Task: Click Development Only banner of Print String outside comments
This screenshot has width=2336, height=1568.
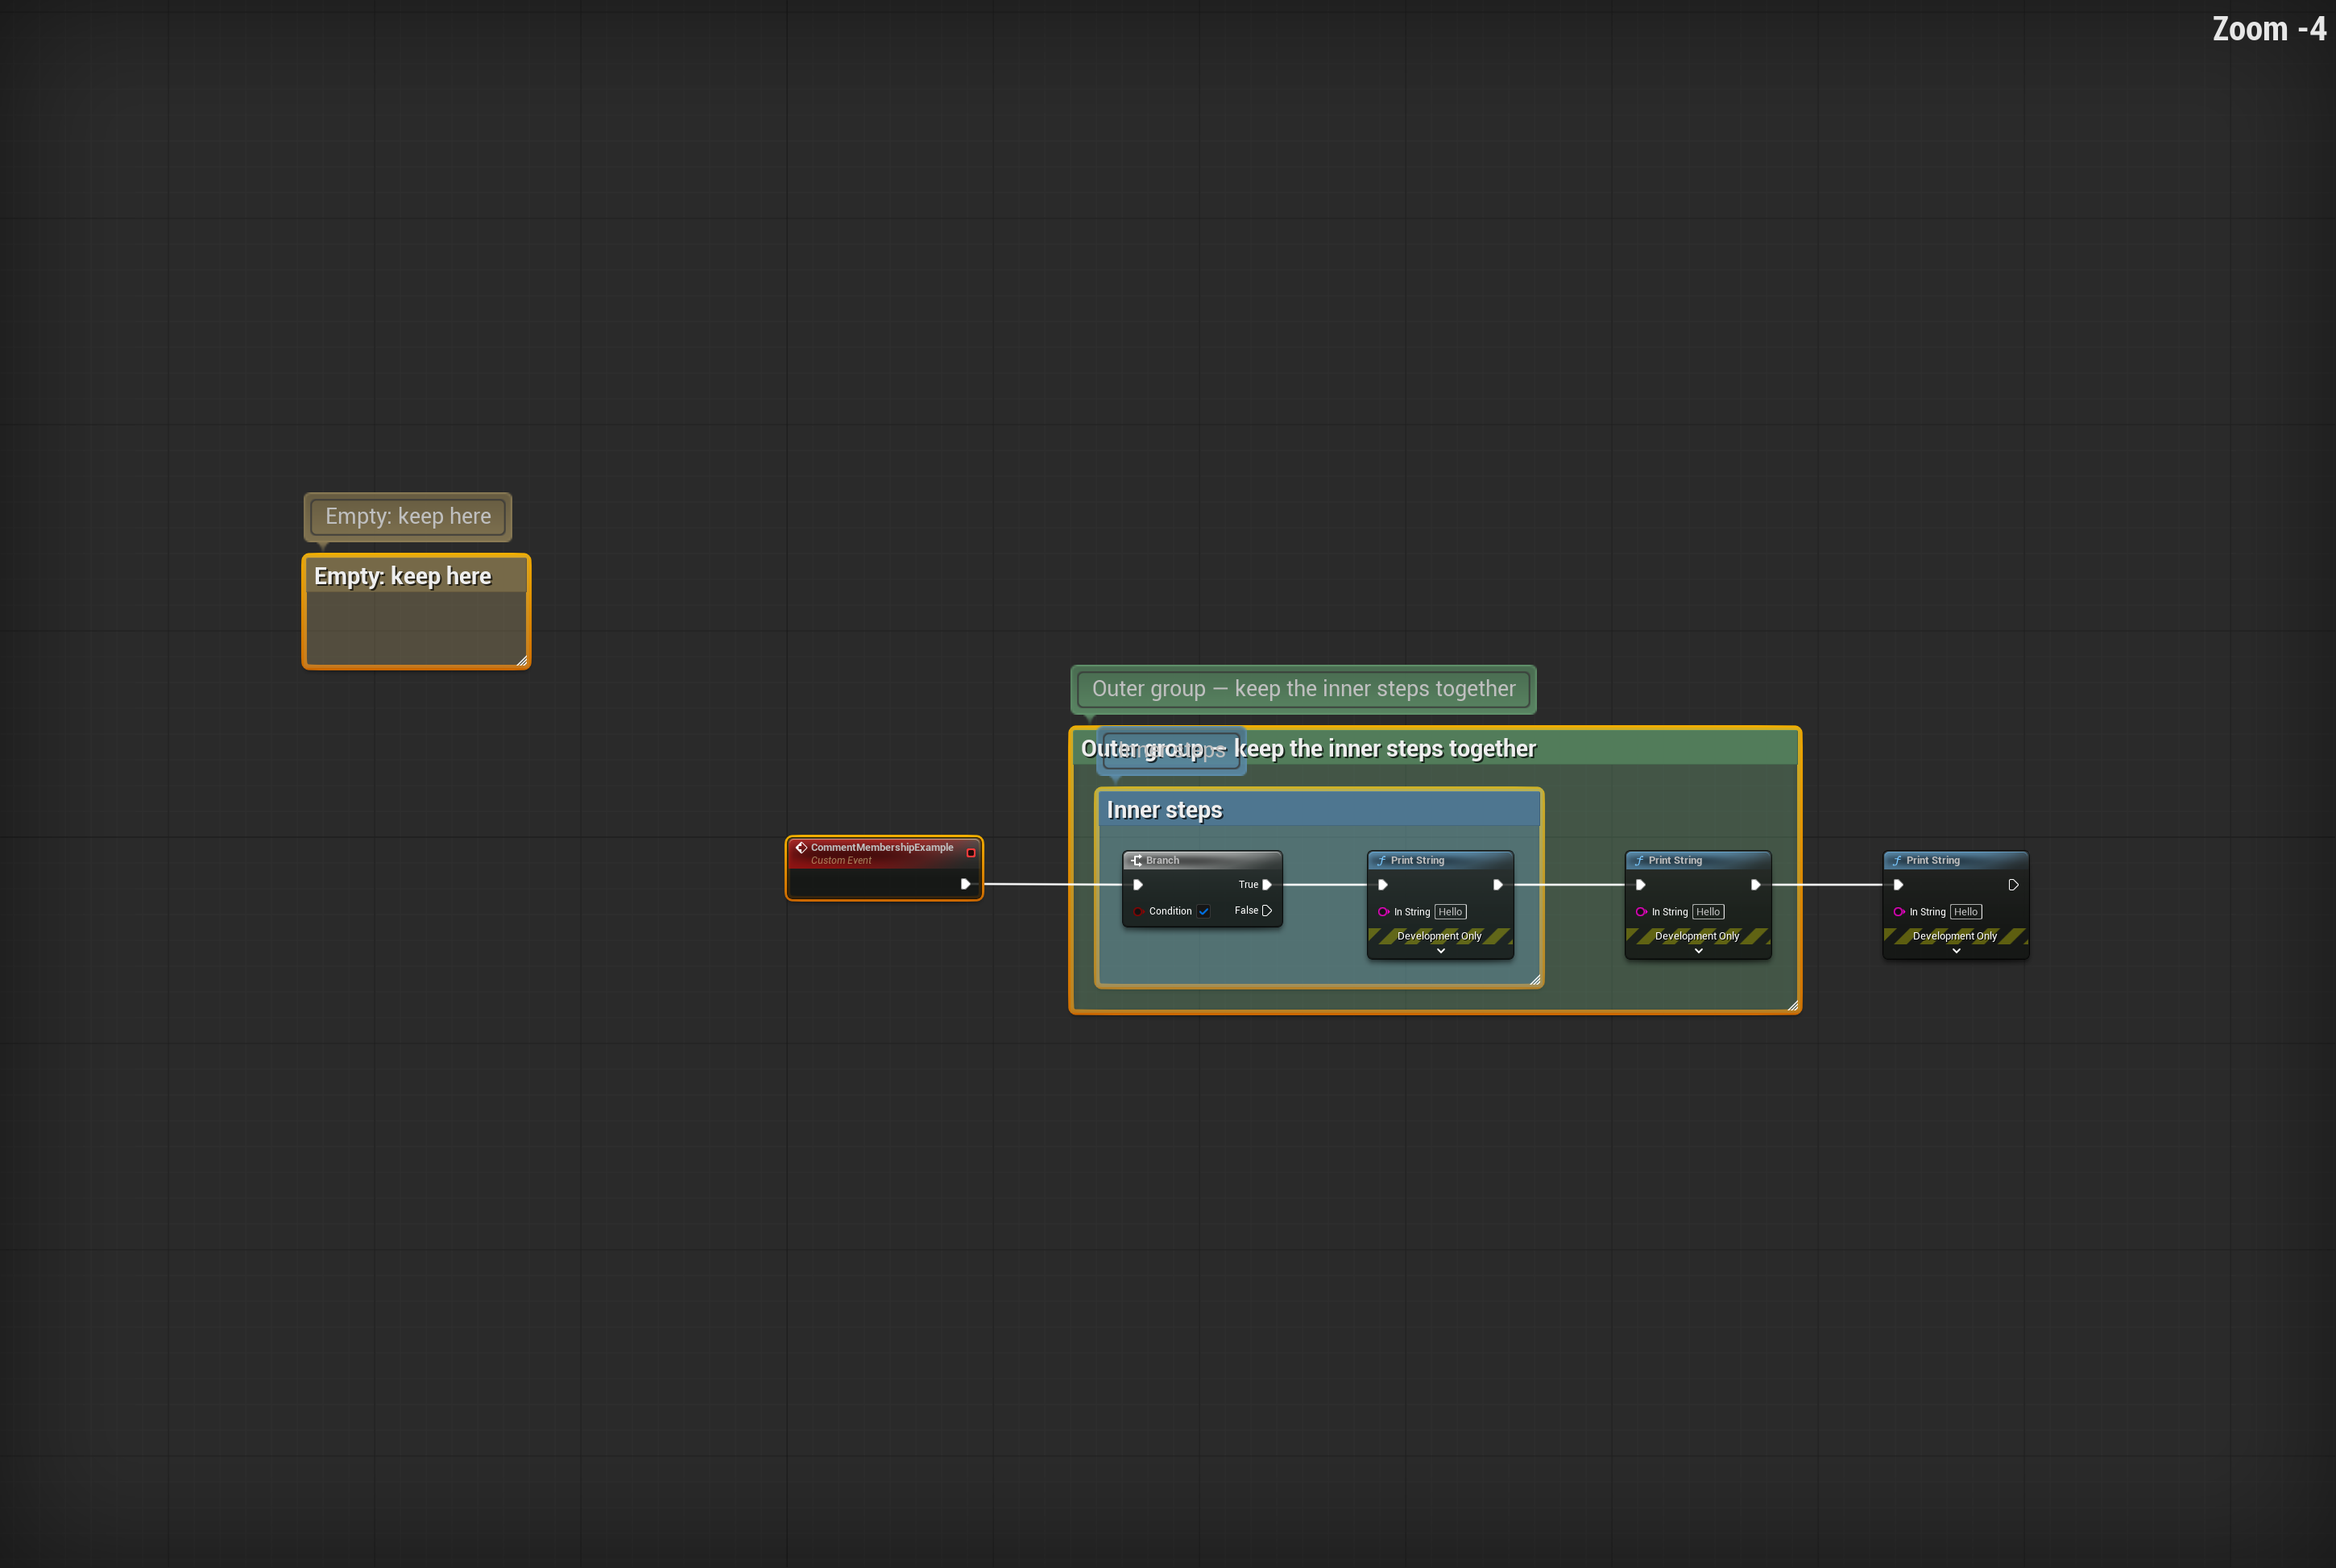Action: pos(1955,936)
